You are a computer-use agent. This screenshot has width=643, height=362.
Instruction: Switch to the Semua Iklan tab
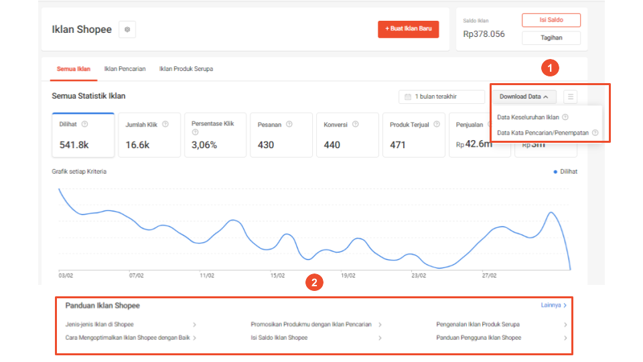74,69
